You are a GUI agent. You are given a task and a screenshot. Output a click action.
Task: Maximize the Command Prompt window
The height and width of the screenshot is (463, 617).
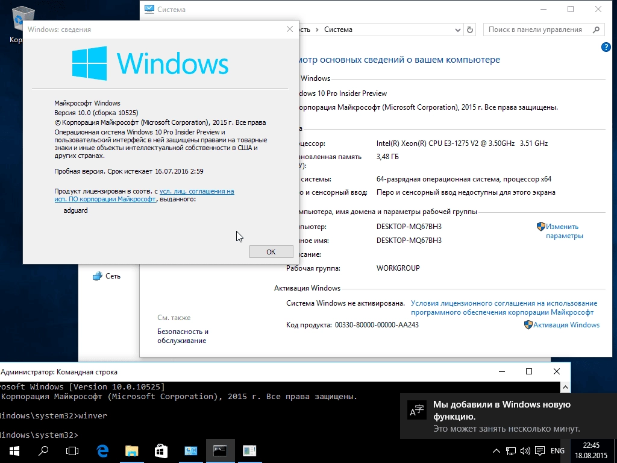(529, 371)
